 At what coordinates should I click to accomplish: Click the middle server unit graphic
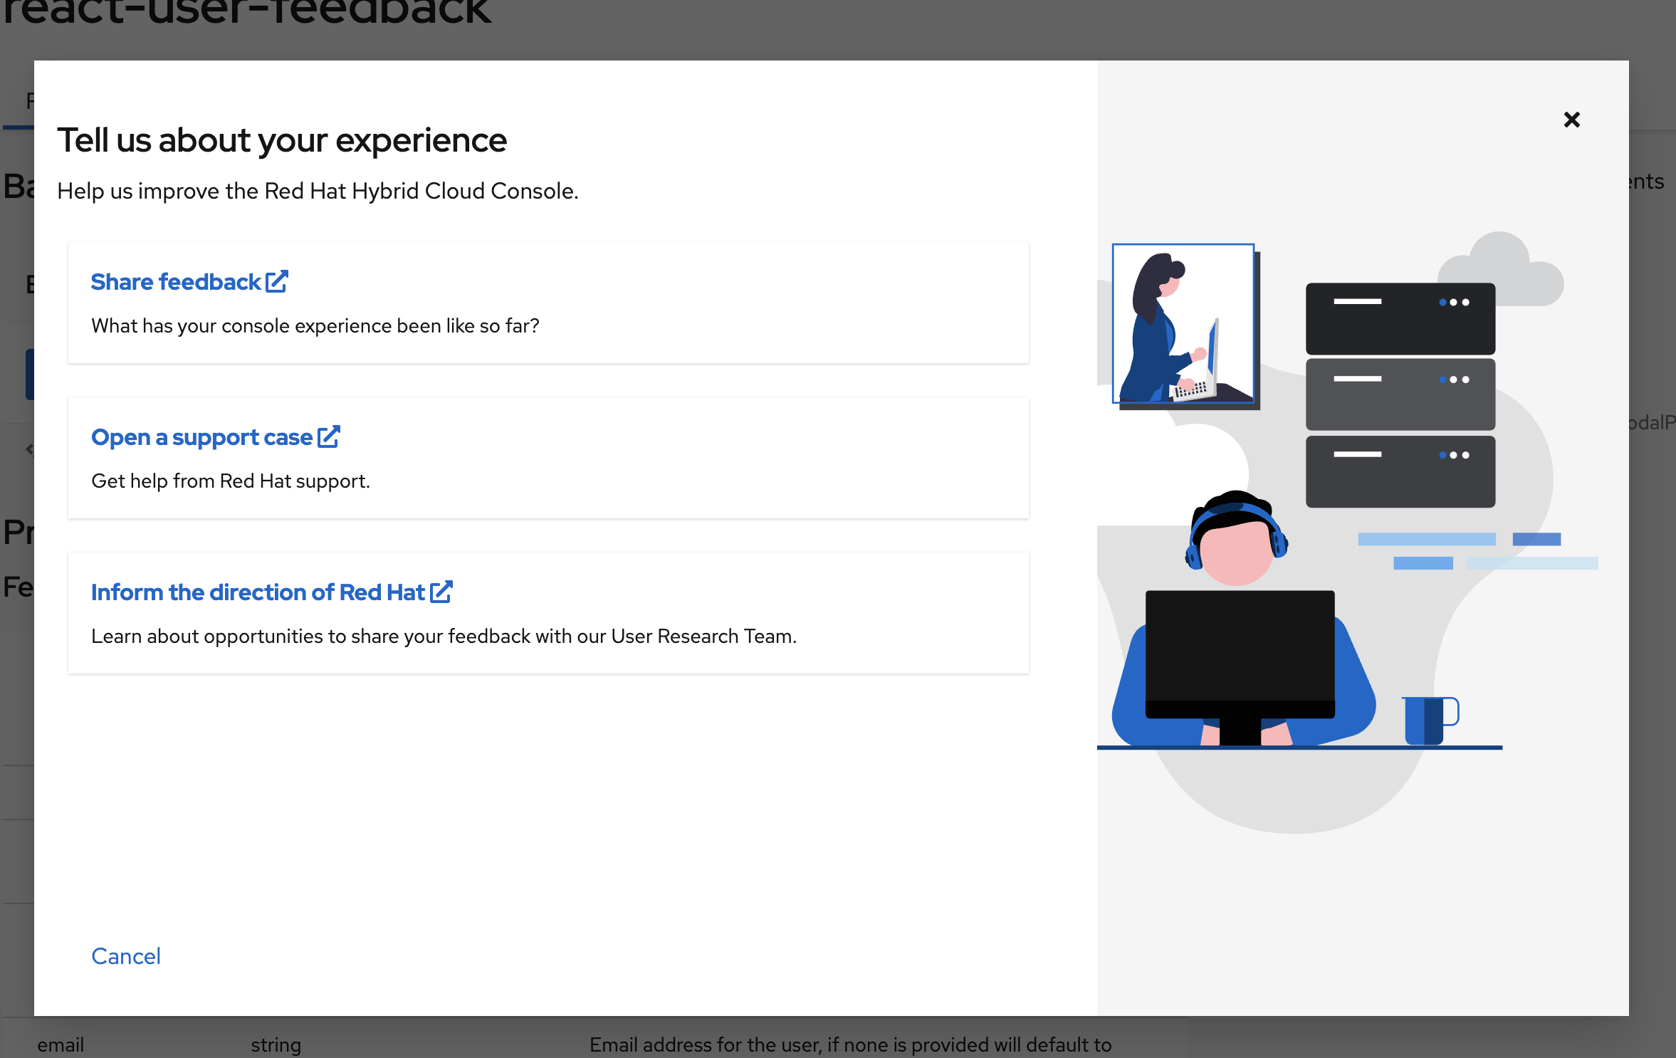pos(1400,394)
